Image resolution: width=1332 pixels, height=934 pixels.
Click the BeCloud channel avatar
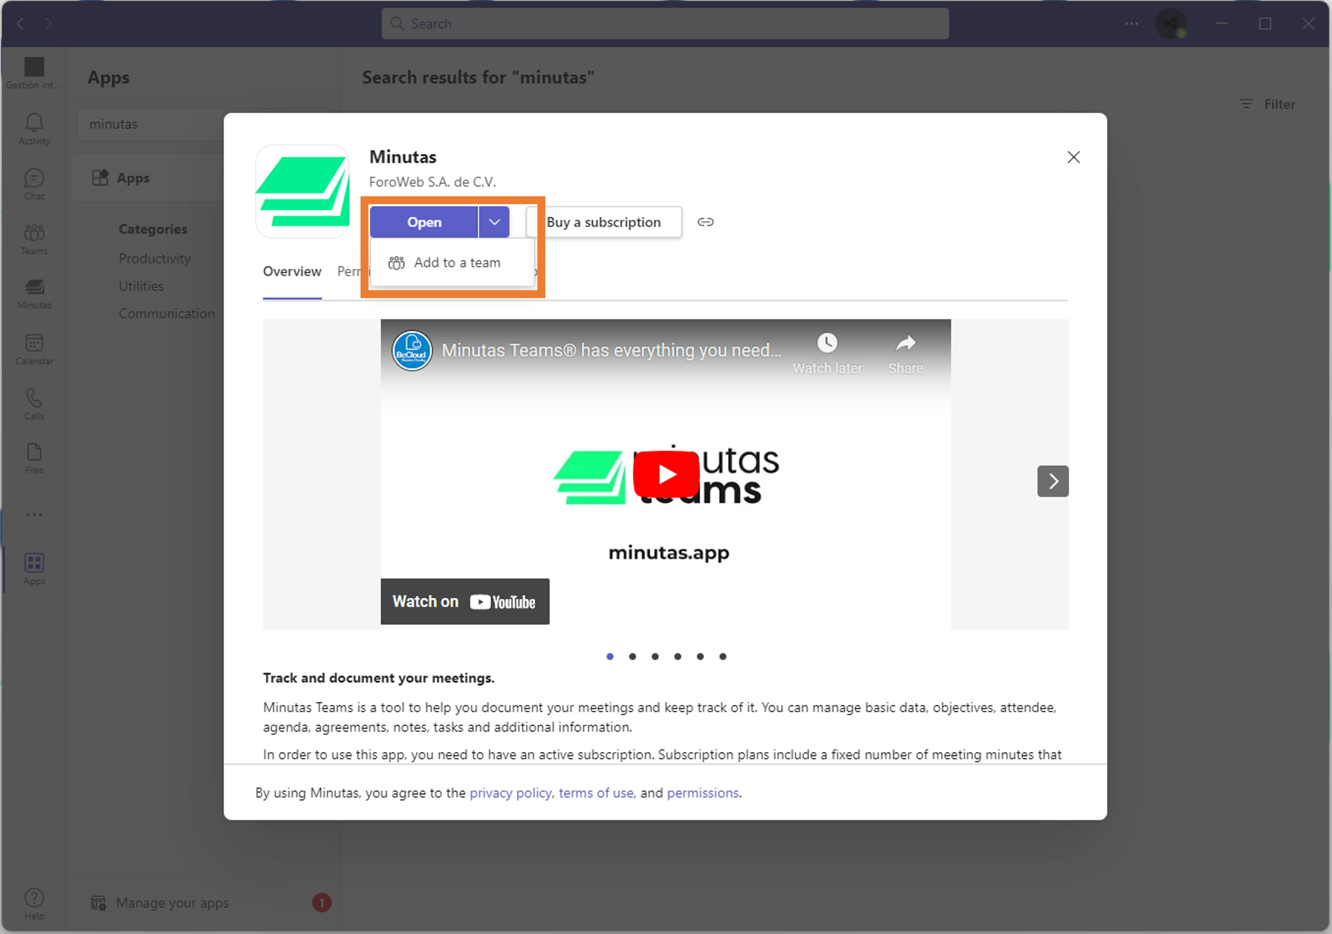[x=412, y=351]
